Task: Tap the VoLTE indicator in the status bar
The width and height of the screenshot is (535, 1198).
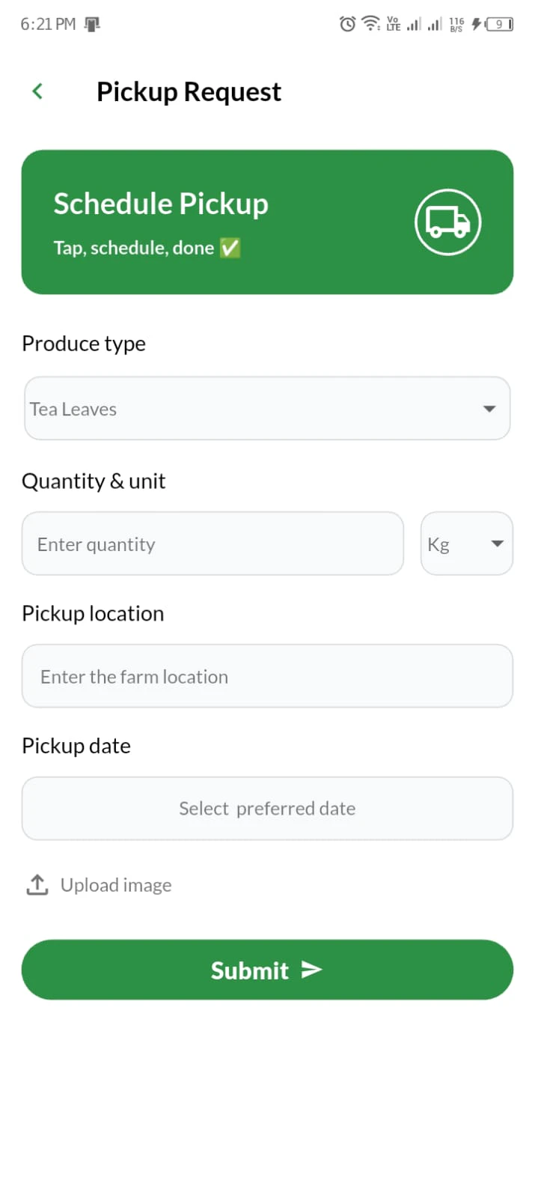Action: point(393,23)
